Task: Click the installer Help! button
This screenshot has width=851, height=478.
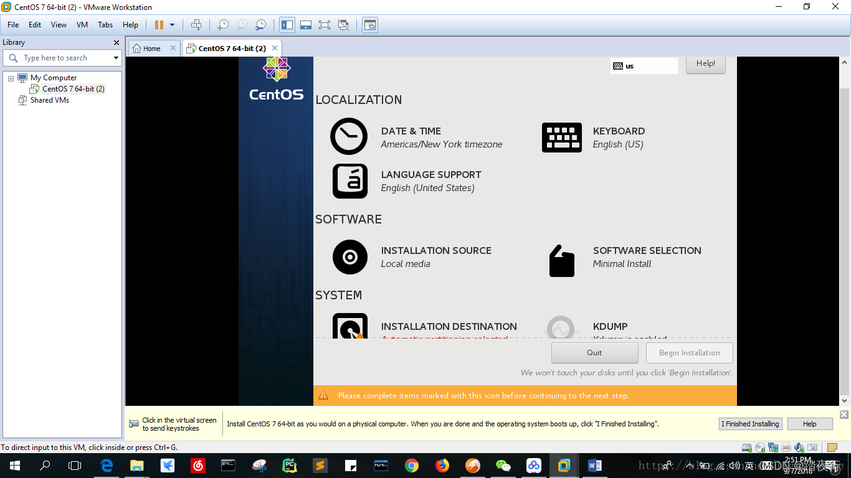Action: [706, 63]
